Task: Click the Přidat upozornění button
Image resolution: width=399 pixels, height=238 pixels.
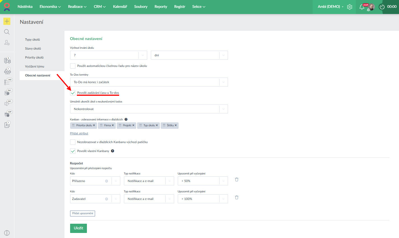Action: [82, 213]
